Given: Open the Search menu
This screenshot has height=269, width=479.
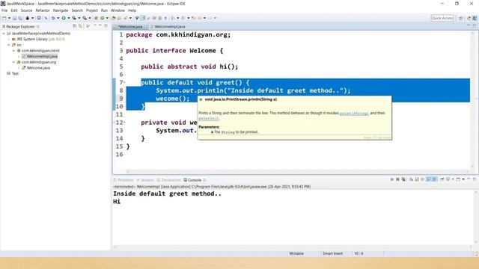Looking at the screenshot, I should point(77,10).
